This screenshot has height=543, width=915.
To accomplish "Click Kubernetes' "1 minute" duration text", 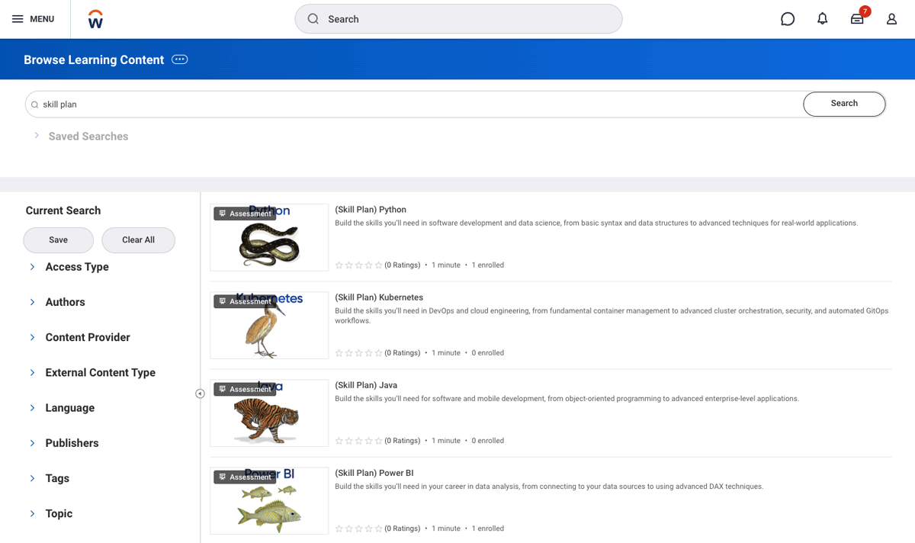I will click(446, 353).
